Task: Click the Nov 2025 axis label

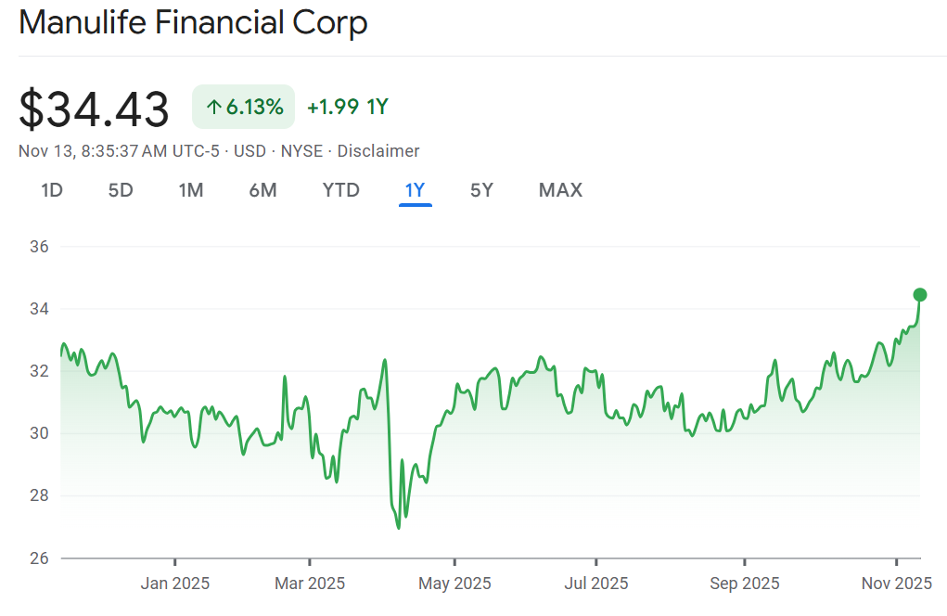Action: [x=895, y=584]
